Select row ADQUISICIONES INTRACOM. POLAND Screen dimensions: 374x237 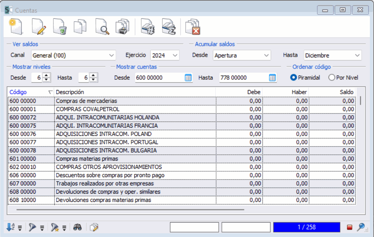[182, 134]
